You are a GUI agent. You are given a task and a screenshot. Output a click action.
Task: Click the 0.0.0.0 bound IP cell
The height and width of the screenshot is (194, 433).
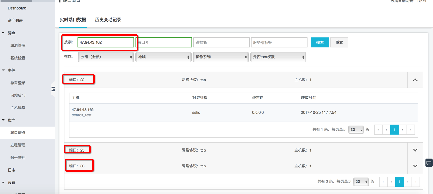pyautogui.click(x=258, y=112)
